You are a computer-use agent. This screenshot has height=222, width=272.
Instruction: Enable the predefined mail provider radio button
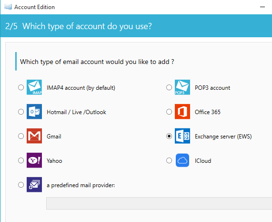[21, 185]
